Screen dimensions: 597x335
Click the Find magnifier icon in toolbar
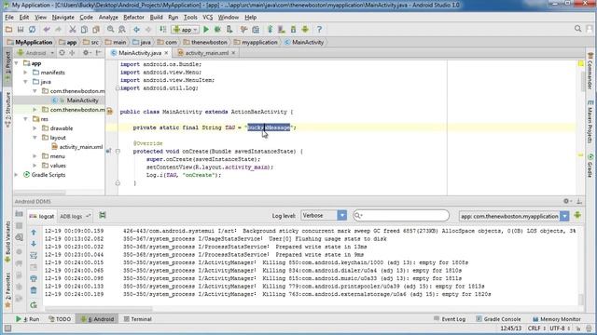point(110,29)
